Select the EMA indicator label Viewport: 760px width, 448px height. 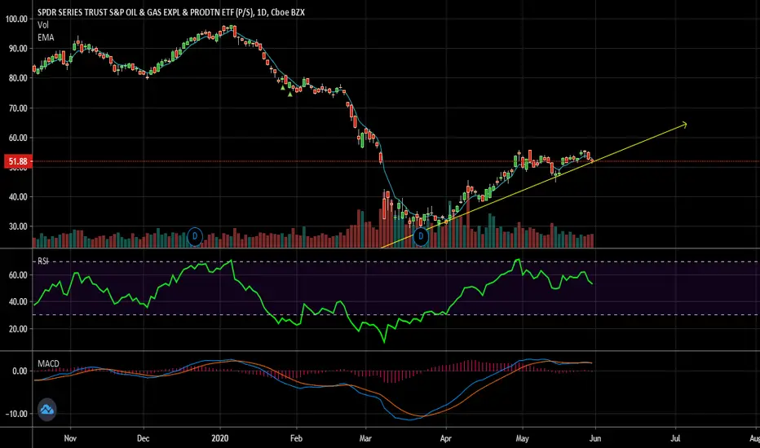pos(46,37)
